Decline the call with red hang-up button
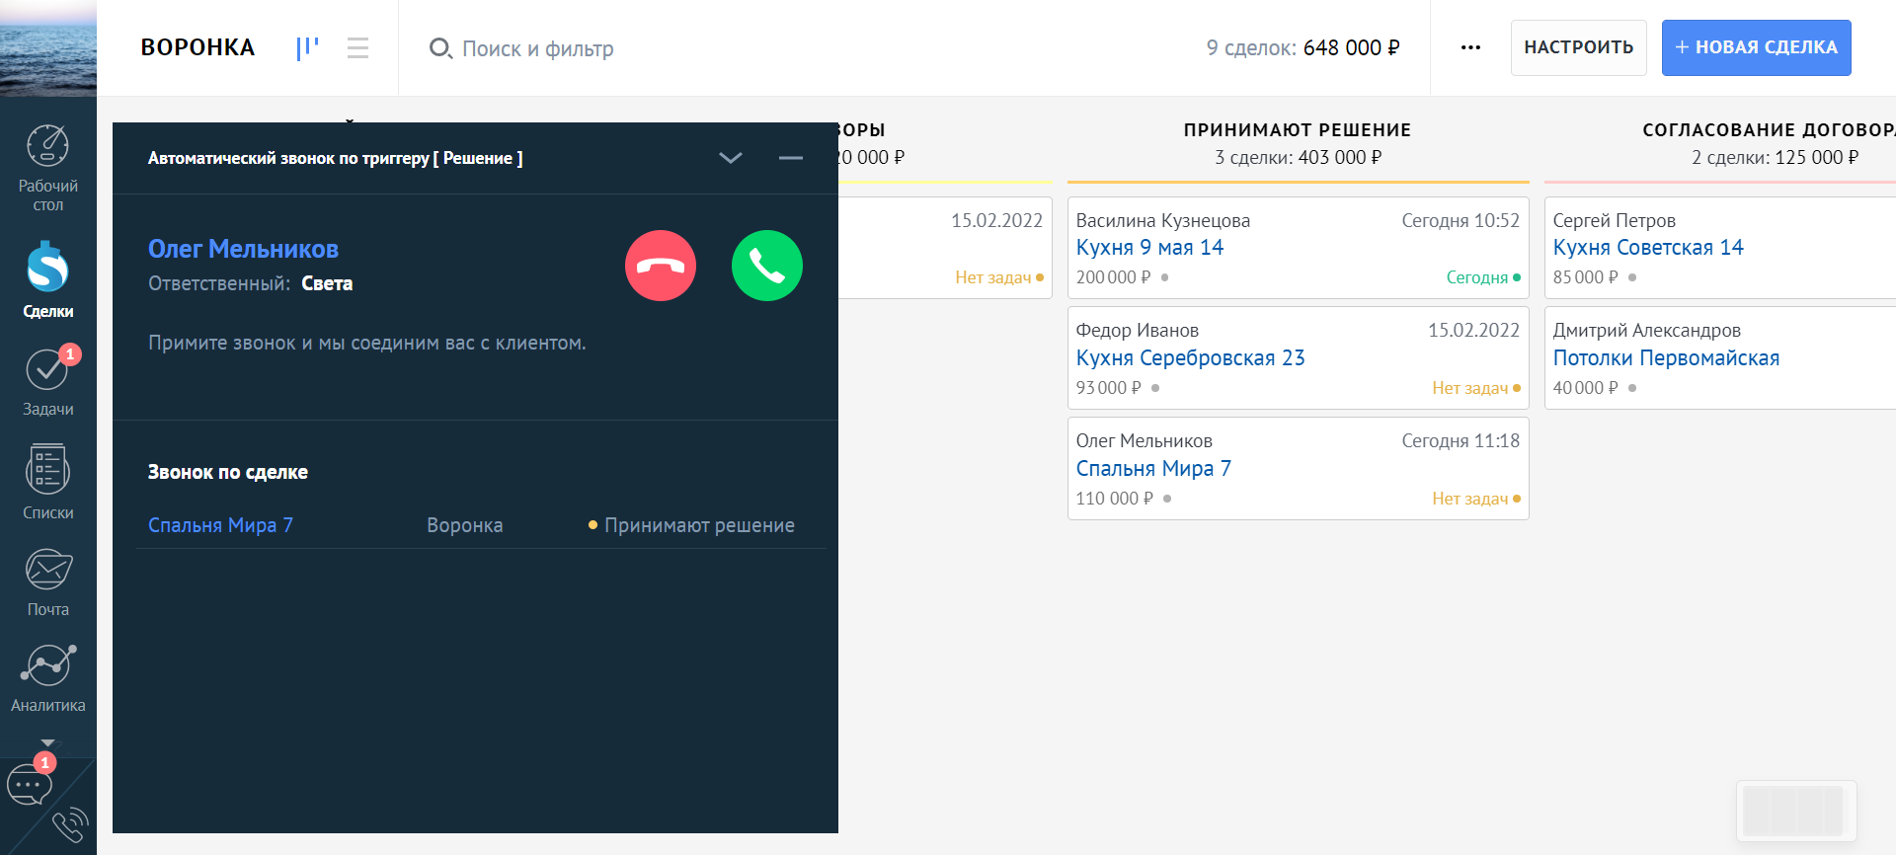 click(x=661, y=266)
